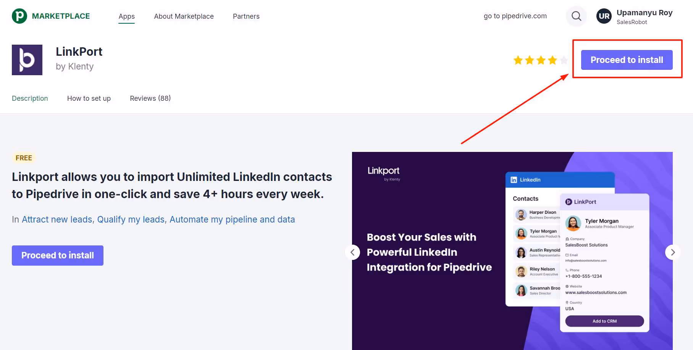This screenshot has height=350, width=693.
Task: Follow the go to pipedrive.com link
Action: click(515, 16)
